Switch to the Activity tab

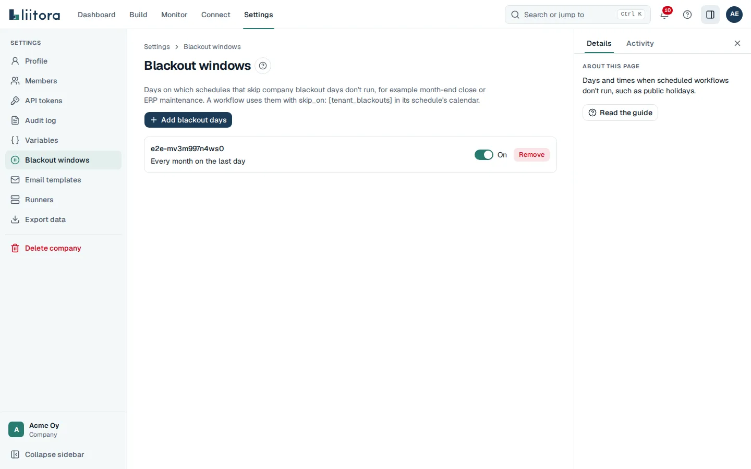point(640,43)
